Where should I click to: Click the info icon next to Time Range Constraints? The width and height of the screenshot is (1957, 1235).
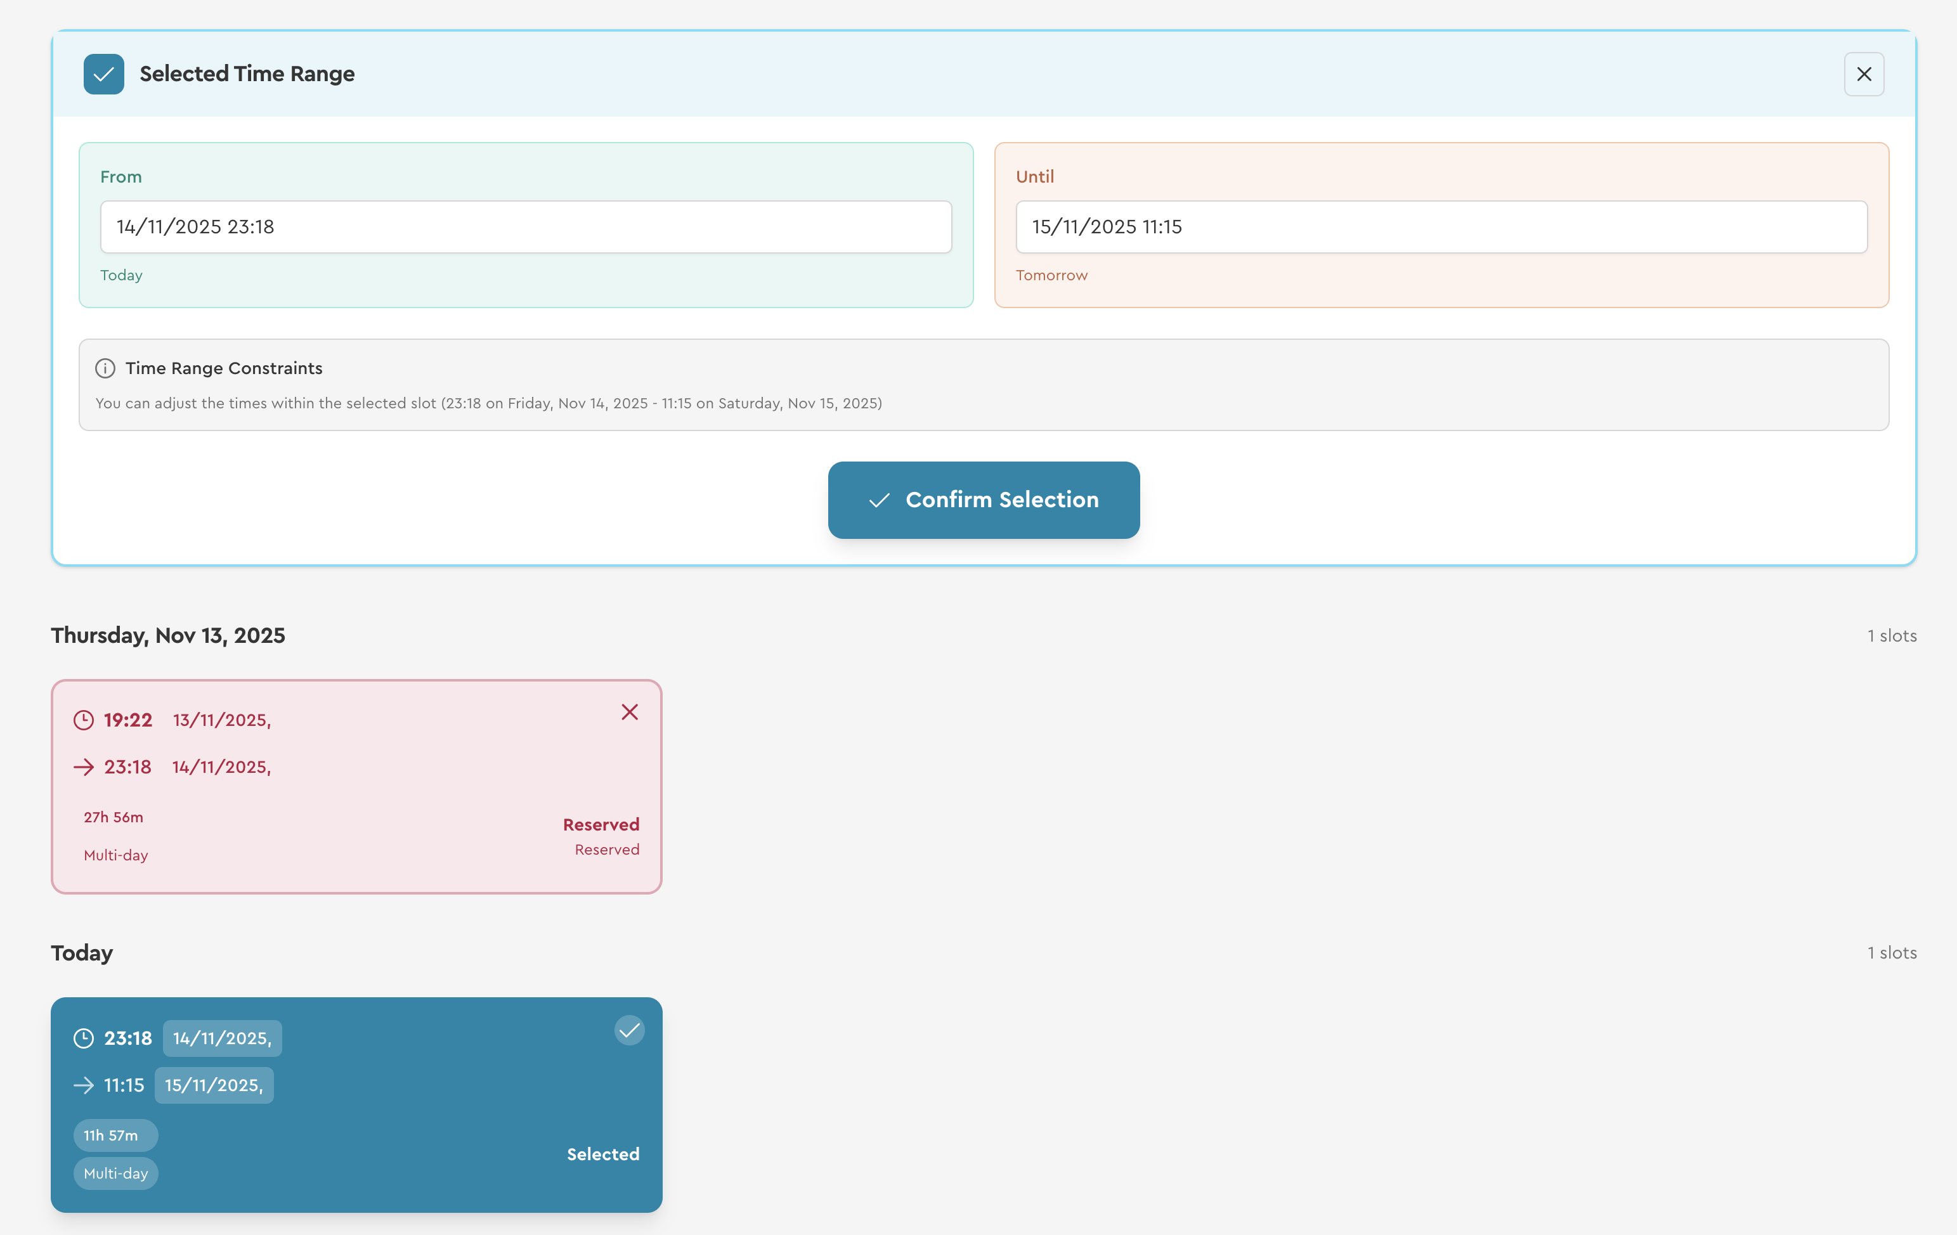(x=105, y=368)
